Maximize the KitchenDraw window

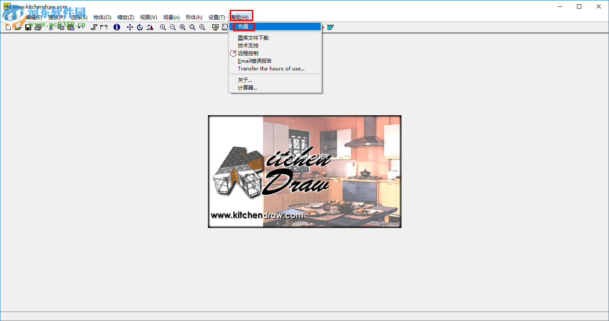click(x=579, y=6)
